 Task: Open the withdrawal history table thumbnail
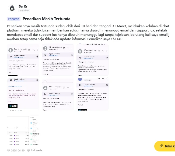[x=23, y=130]
